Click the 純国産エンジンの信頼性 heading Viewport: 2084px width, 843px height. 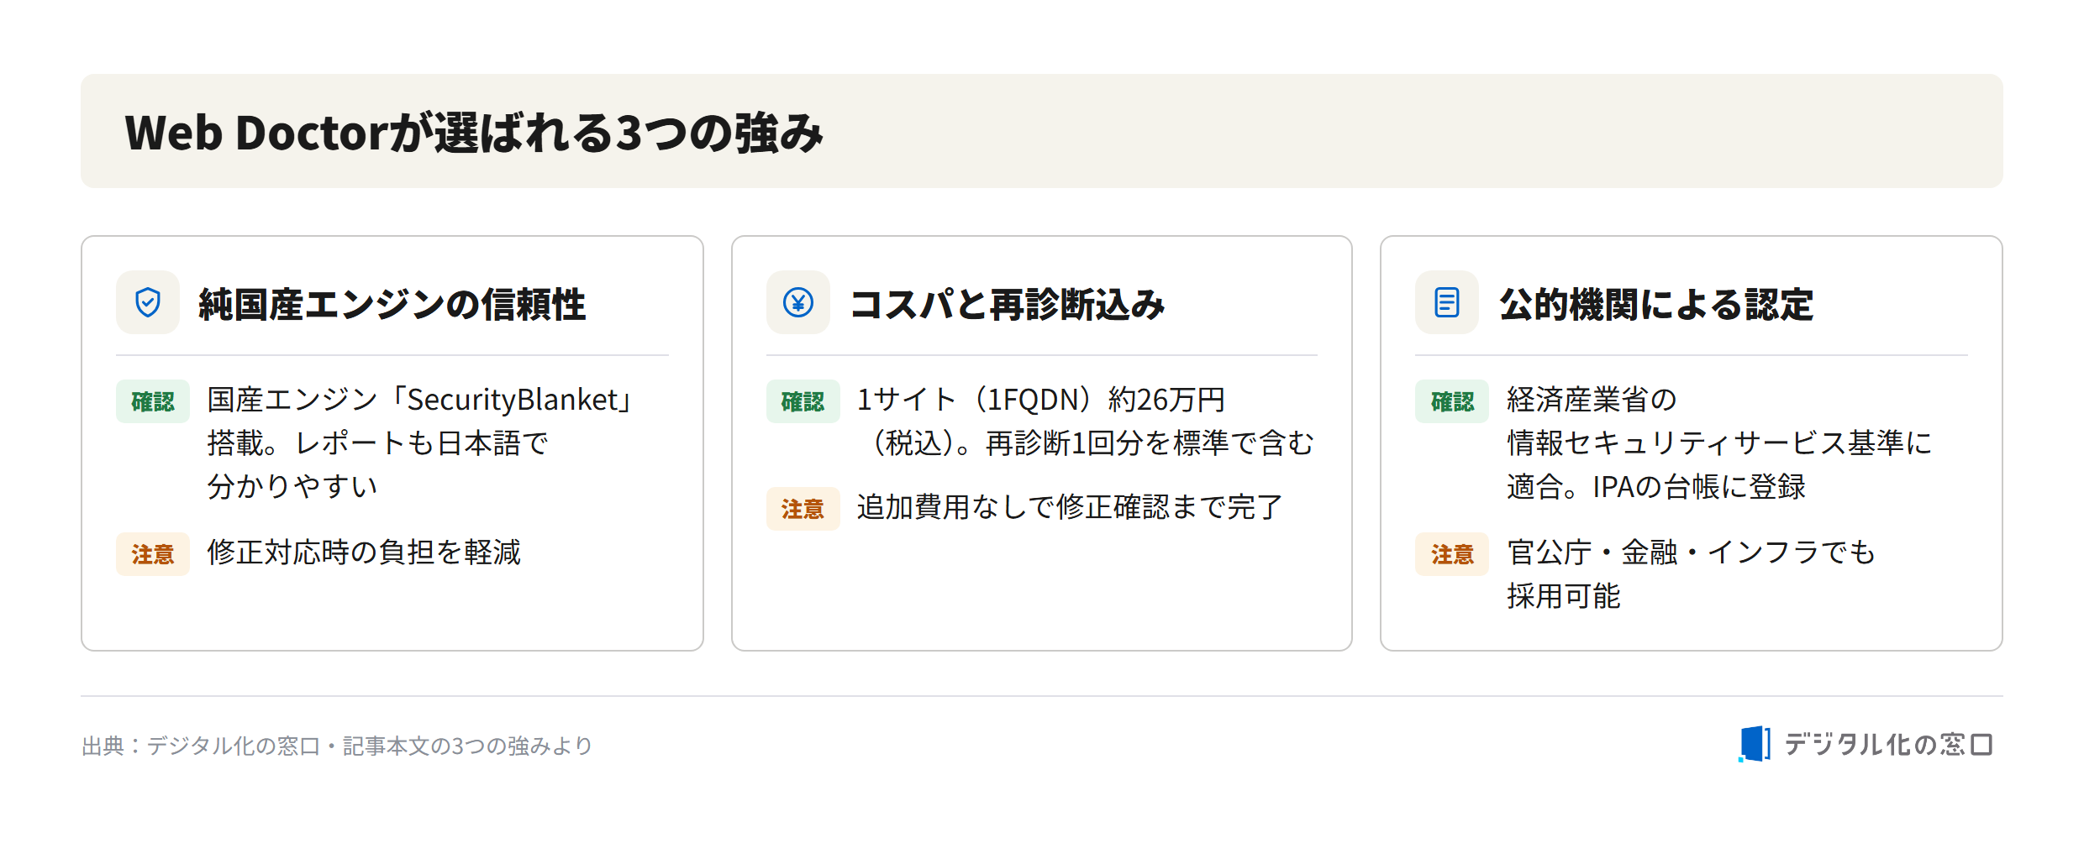392,304
